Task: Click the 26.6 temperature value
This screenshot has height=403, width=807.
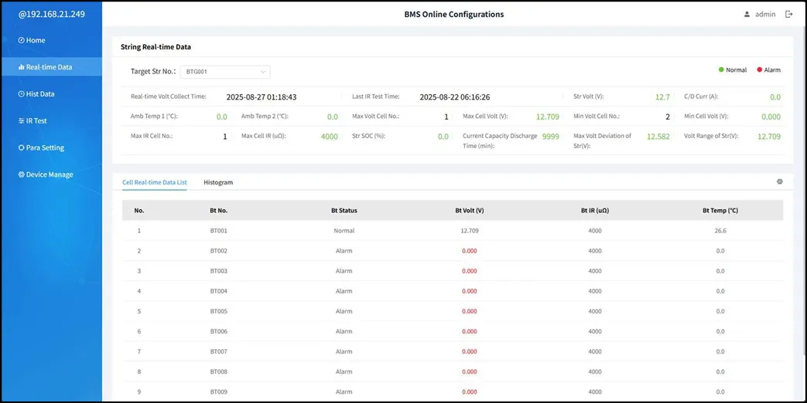Action: 720,231
